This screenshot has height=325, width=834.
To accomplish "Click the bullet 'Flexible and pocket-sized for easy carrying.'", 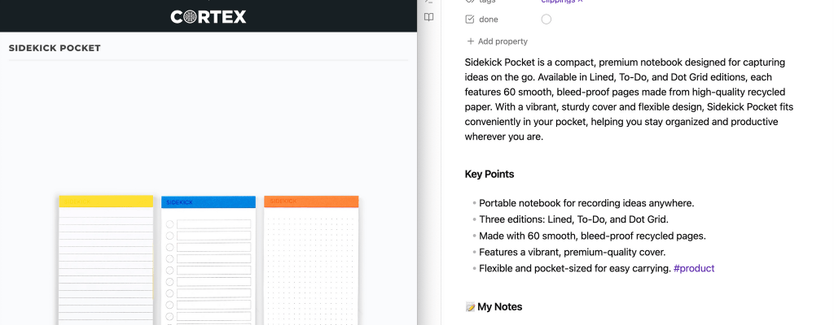I will (x=574, y=268).
